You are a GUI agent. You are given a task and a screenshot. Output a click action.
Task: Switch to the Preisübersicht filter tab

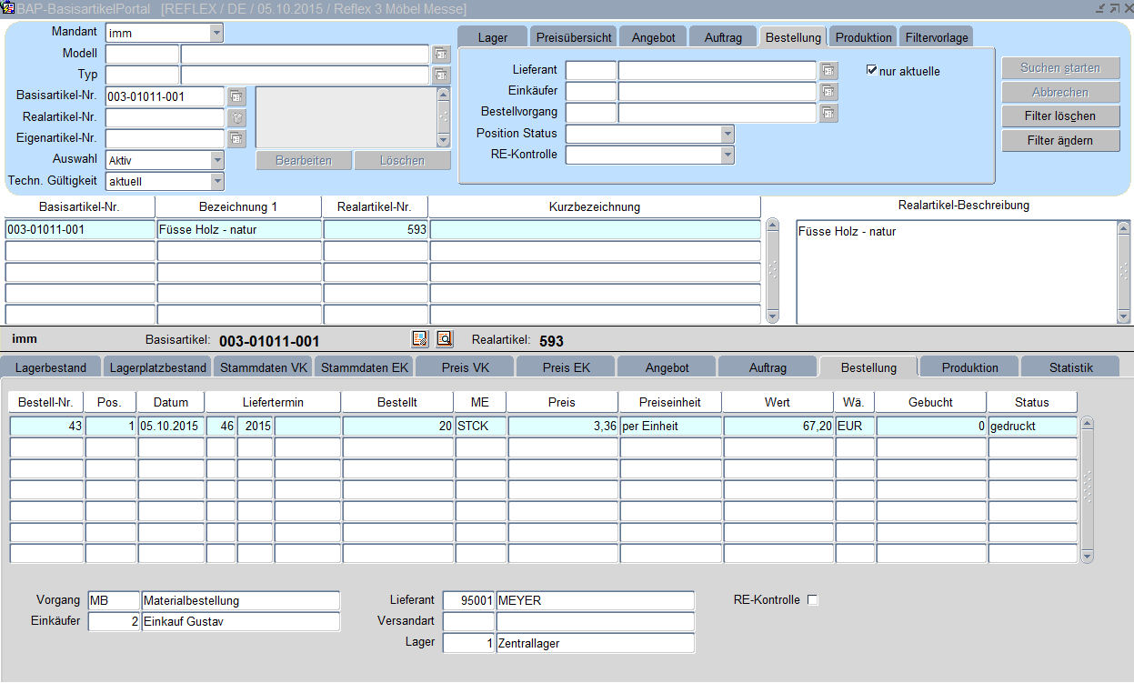click(x=574, y=37)
